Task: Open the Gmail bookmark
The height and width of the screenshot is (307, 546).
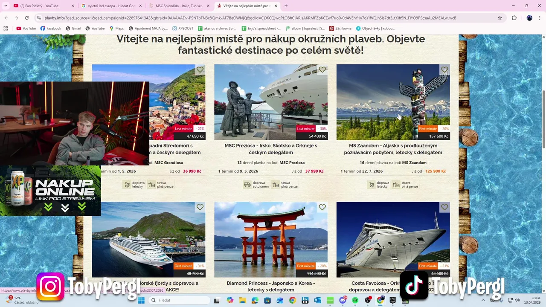Action: [x=73, y=29]
